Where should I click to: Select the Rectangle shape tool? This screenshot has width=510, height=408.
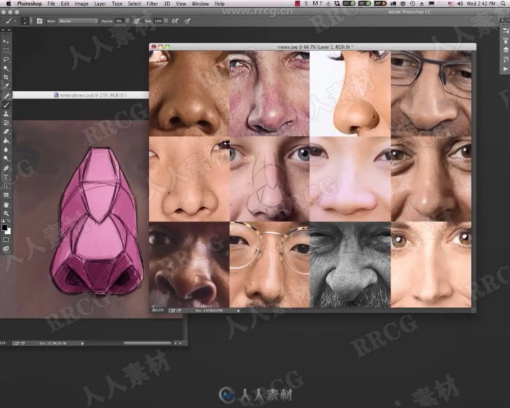tap(6, 195)
